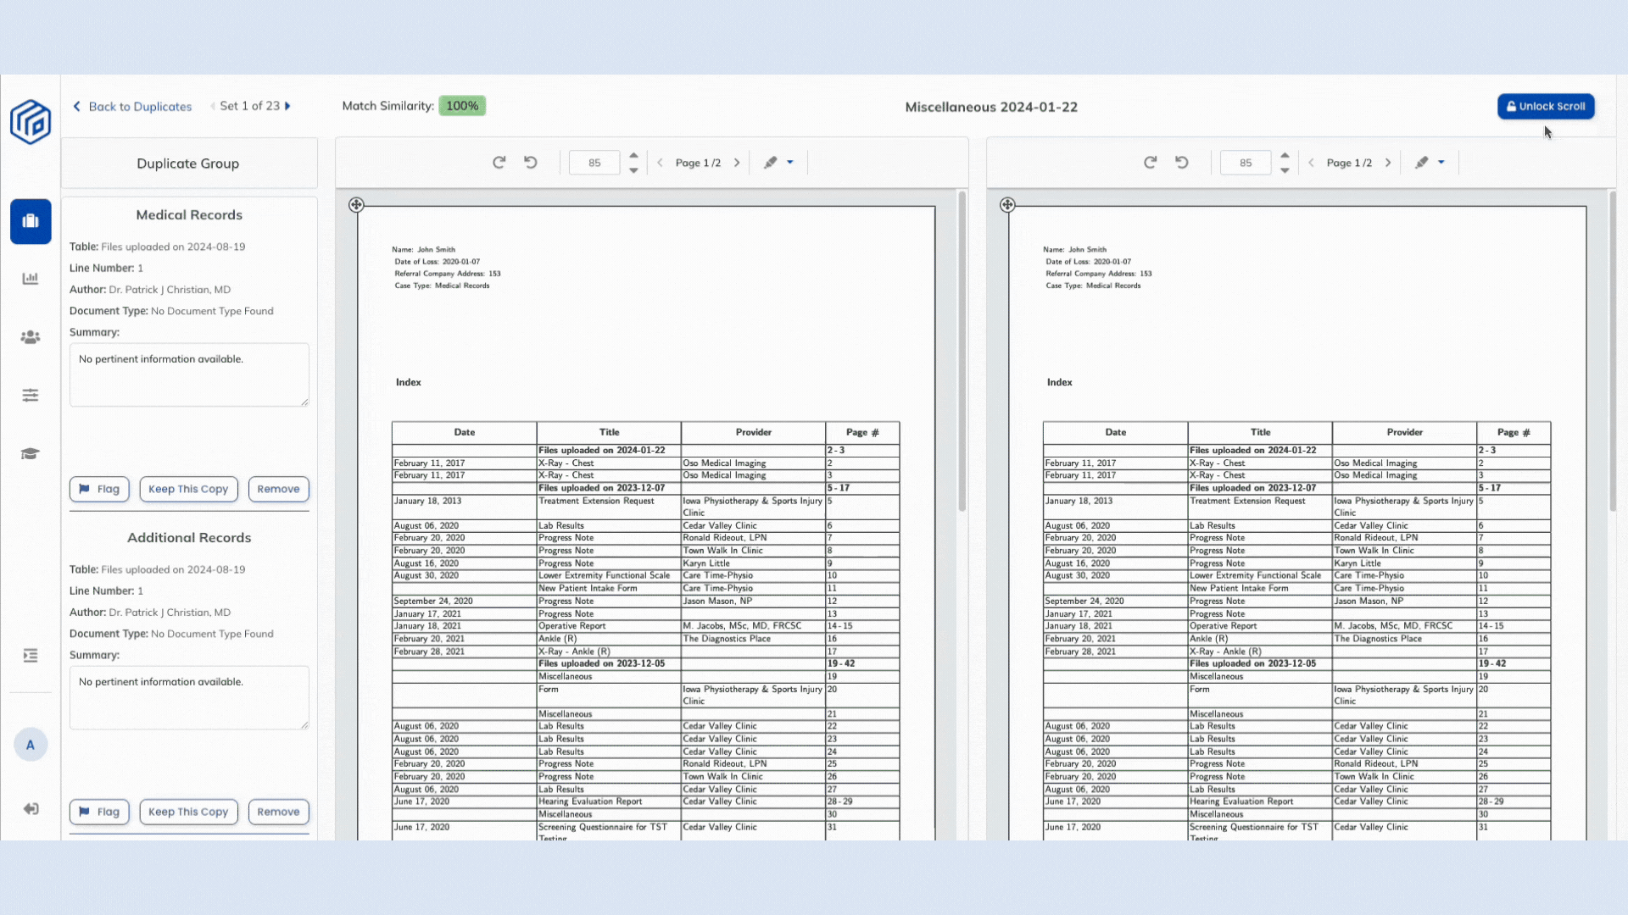
Task: Open the bar chart analytics icon
Action: tap(31, 279)
